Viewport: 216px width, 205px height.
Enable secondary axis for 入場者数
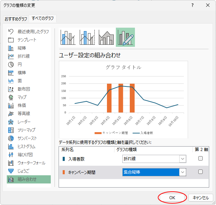pyautogui.click(x=200, y=159)
